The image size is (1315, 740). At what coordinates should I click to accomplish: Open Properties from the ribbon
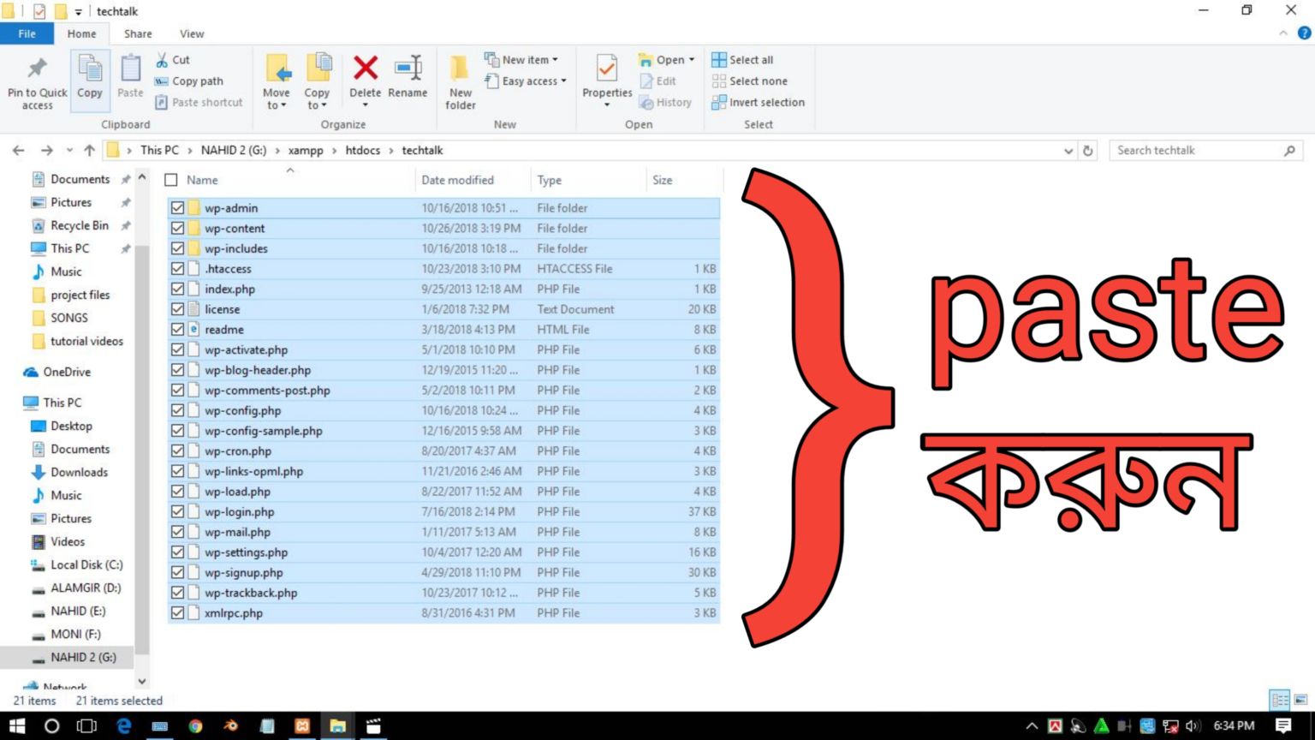tap(606, 73)
